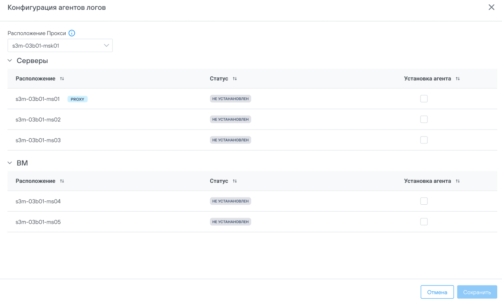Image resolution: width=502 pixels, height=303 pixels.
Task: Collapse the Серверы section
Action: click(10, 61)
